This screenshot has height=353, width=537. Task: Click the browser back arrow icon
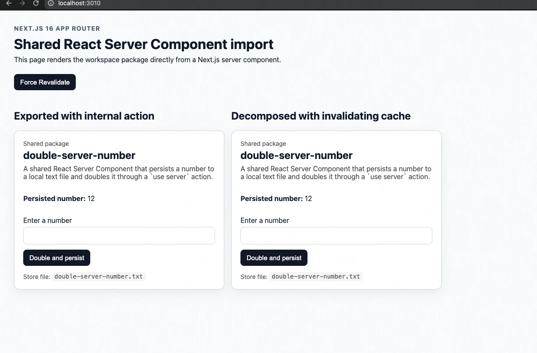[x=8, y=3]
